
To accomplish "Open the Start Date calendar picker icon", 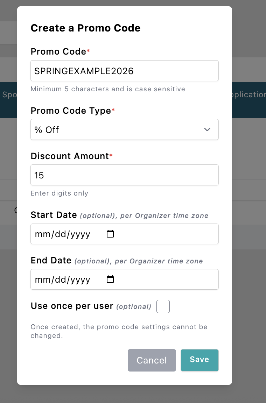I will pos(110,234).
